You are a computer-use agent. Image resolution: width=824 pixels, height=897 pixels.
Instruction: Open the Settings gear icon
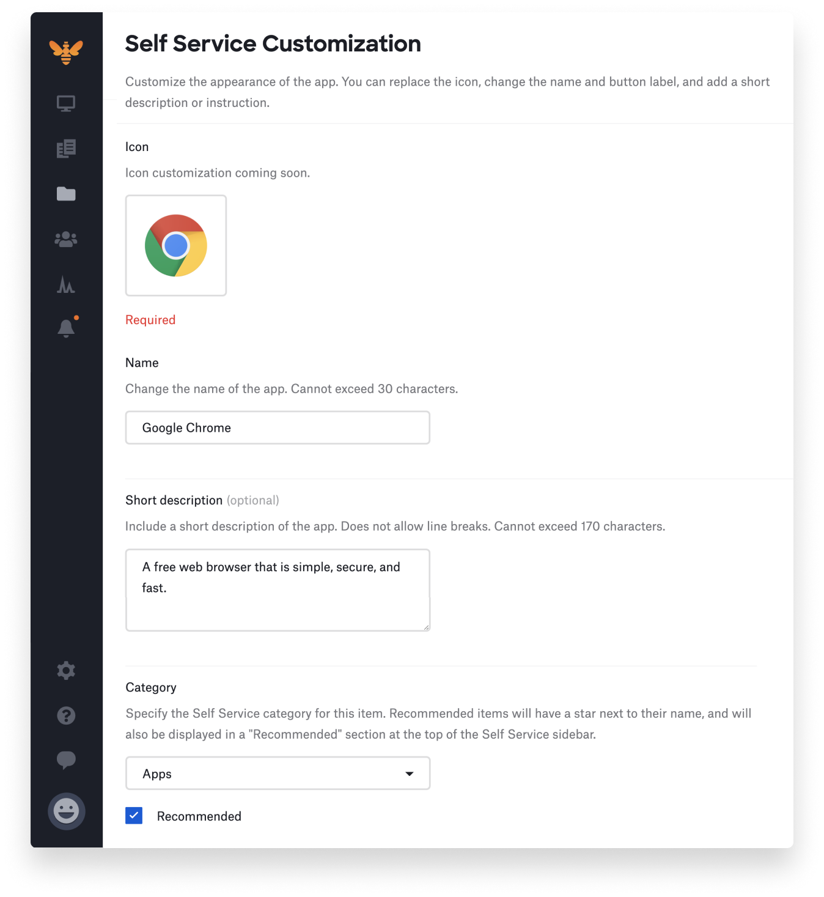66,670
